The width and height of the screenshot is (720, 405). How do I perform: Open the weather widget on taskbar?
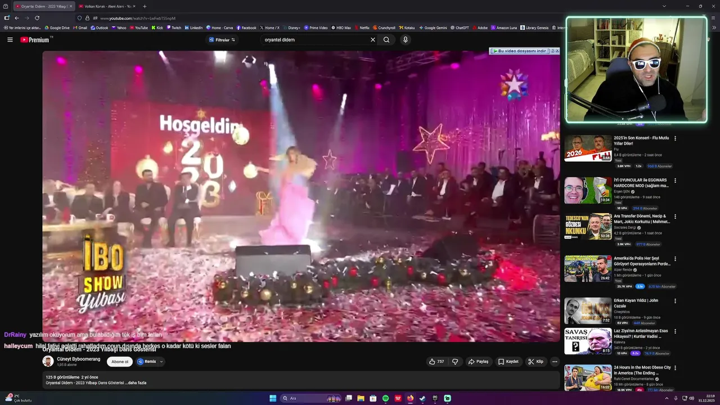click(x=18, y=398)
